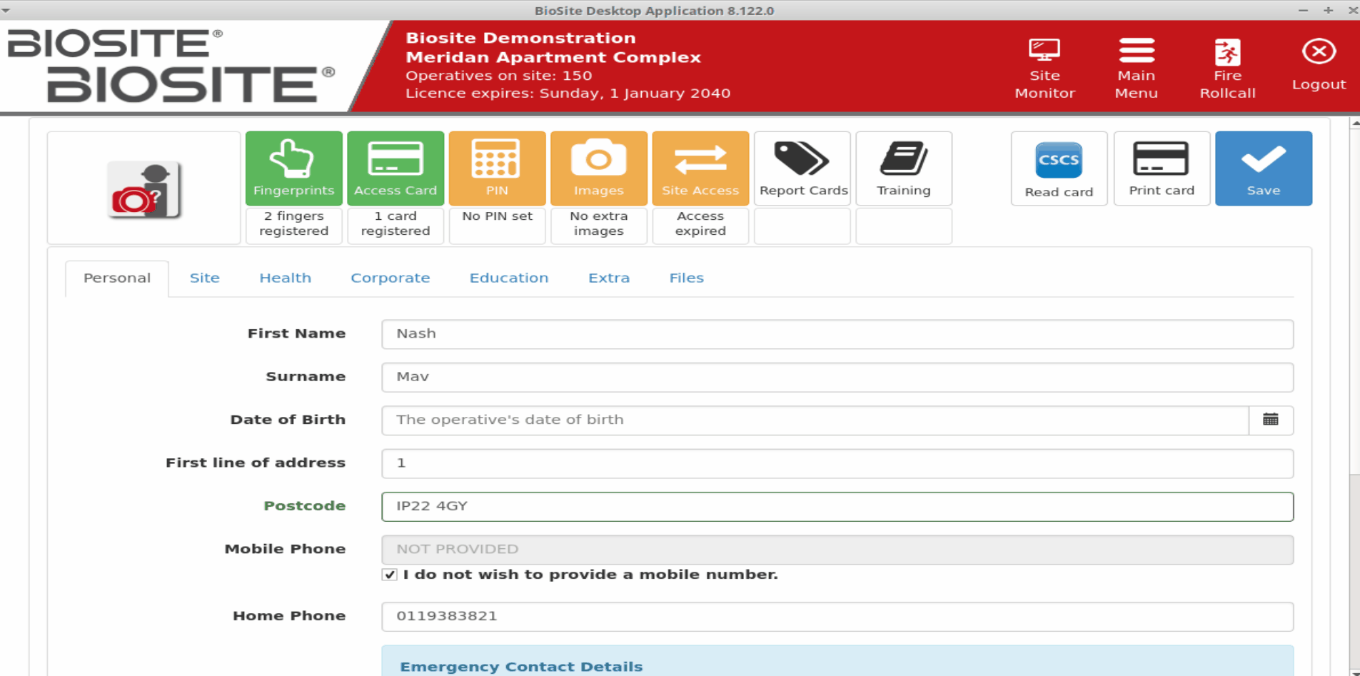Open the Site Access tile
Screen dimensions: 1360x676
(x=700, y=168)
